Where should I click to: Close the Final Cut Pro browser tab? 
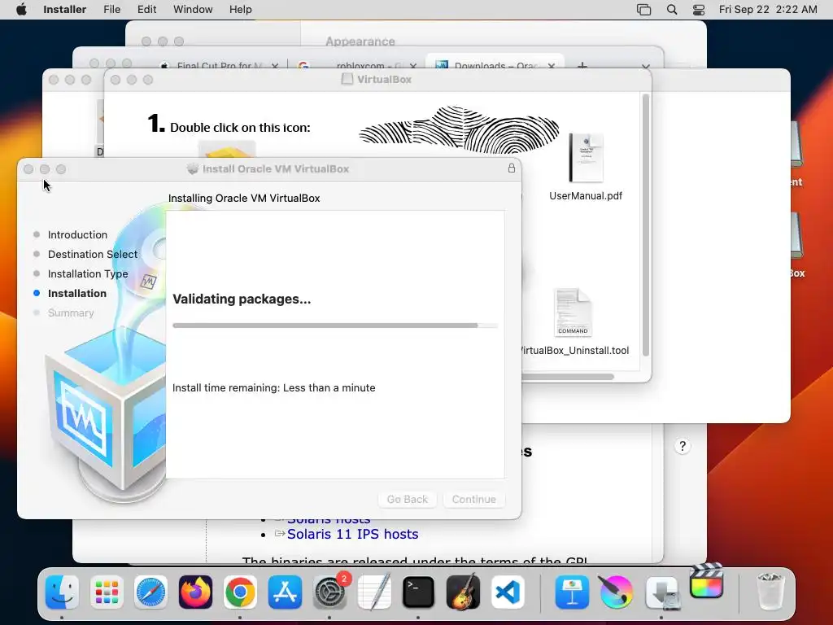(275, 67)
